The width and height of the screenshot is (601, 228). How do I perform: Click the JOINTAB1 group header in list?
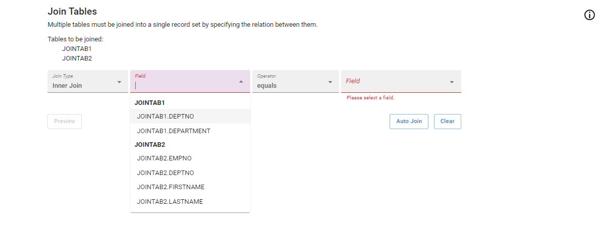coord(149,103)
